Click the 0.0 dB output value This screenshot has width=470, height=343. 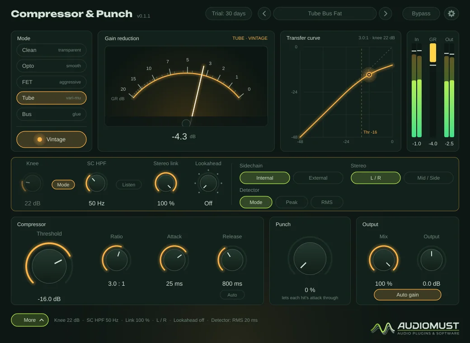point(431,284)
